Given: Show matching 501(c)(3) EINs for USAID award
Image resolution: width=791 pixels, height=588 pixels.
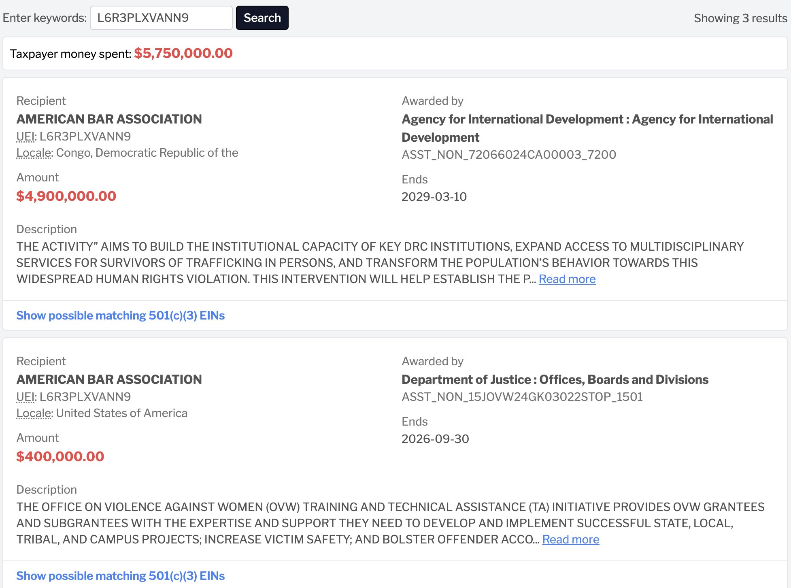Looking at the screenshot, I should [x=121, y=315].
